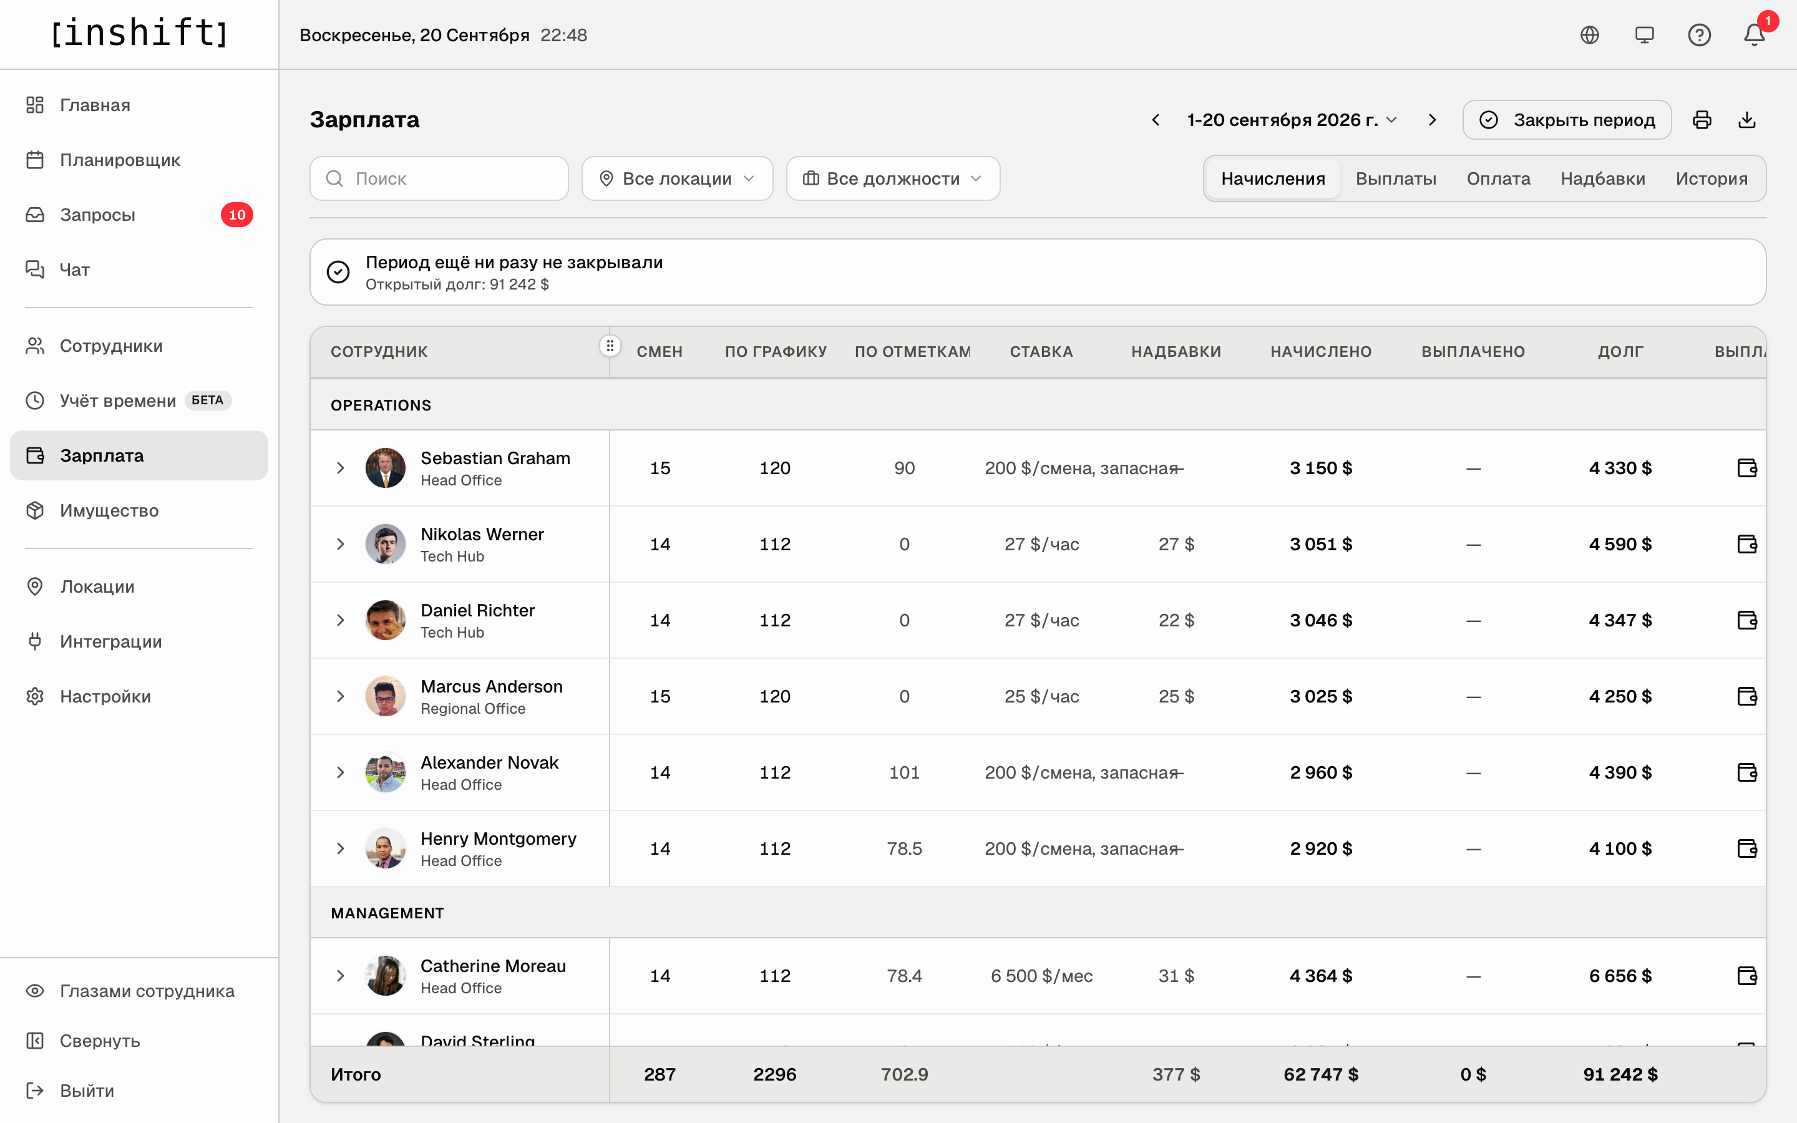1797x1123 pixels.
Task: Open notifications bell icon
Action: tap(1754, 35)
